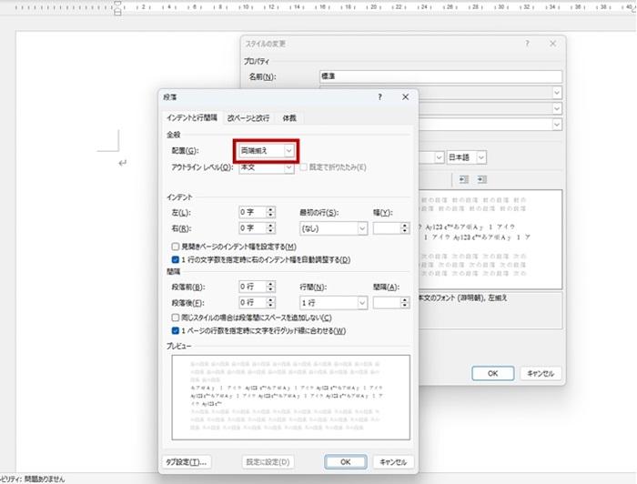Click the タブ設定 button
This screenshot has width=637, height=484.
coord(187,462)
